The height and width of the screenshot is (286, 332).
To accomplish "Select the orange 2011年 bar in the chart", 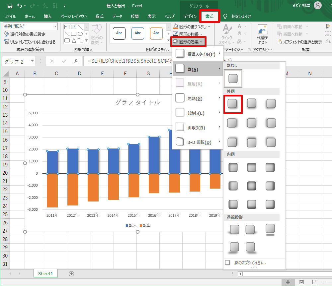I will click(52, 191).
